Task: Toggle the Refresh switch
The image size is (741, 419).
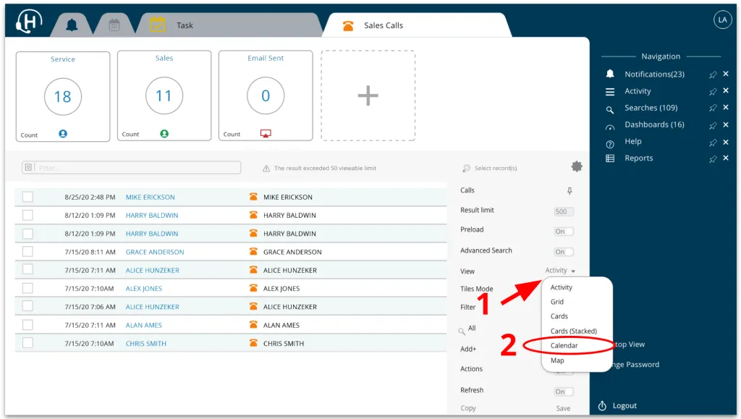Action: click(563, 391)
